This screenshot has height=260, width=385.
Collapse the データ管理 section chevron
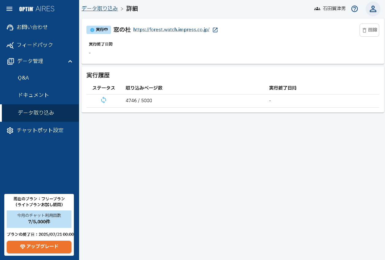pyautogui.click(x=70, y=61)
